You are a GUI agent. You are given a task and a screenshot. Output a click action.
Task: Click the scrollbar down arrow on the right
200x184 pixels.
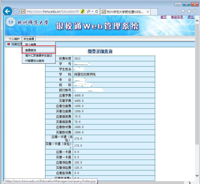tap(197, 175)
